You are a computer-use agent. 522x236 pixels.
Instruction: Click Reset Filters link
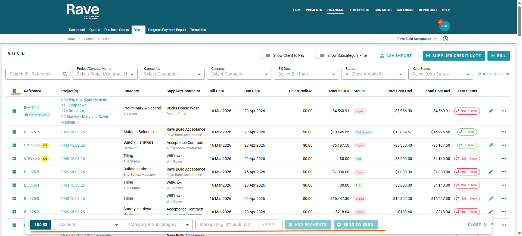[493, 74]
